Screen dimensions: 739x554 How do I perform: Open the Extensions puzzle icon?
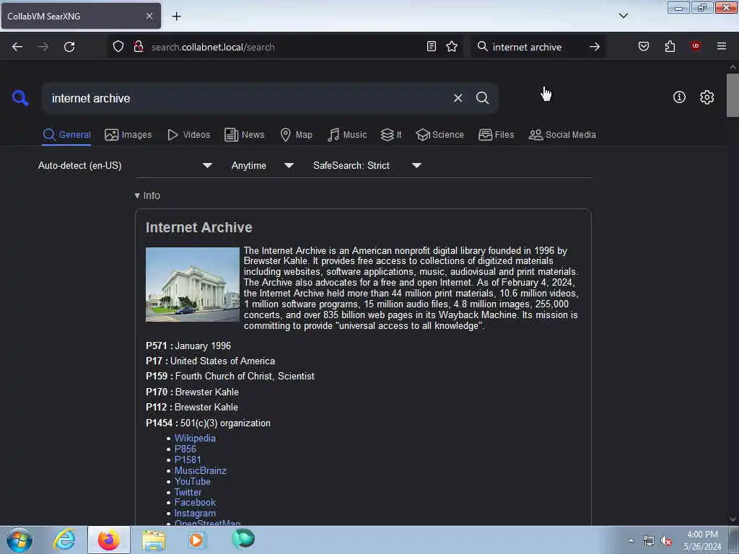point(670,46)
